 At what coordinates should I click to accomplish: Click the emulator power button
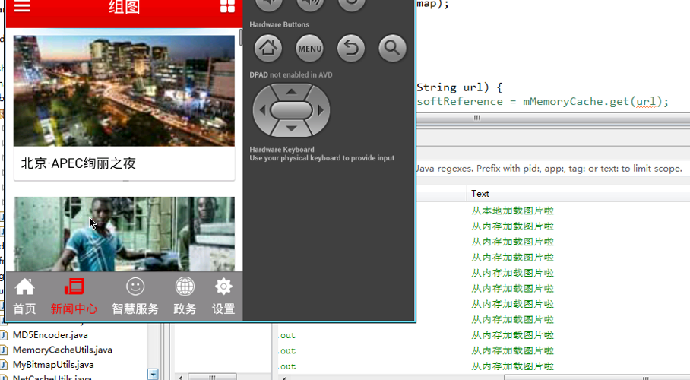[351, 4]
